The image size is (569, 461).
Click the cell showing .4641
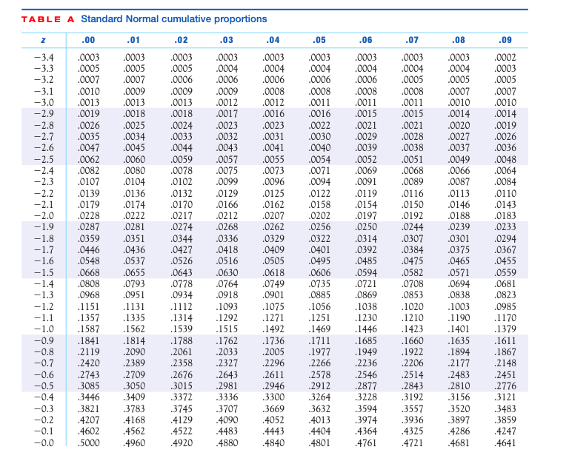coord(505,443)
